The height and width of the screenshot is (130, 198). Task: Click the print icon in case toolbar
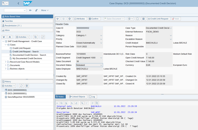(69, 19)
